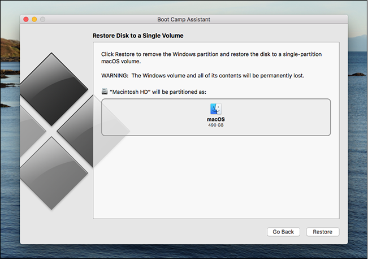Close the Boot Camp Assistant window
The image size is (385, 260).
click(x=26, y=19)
